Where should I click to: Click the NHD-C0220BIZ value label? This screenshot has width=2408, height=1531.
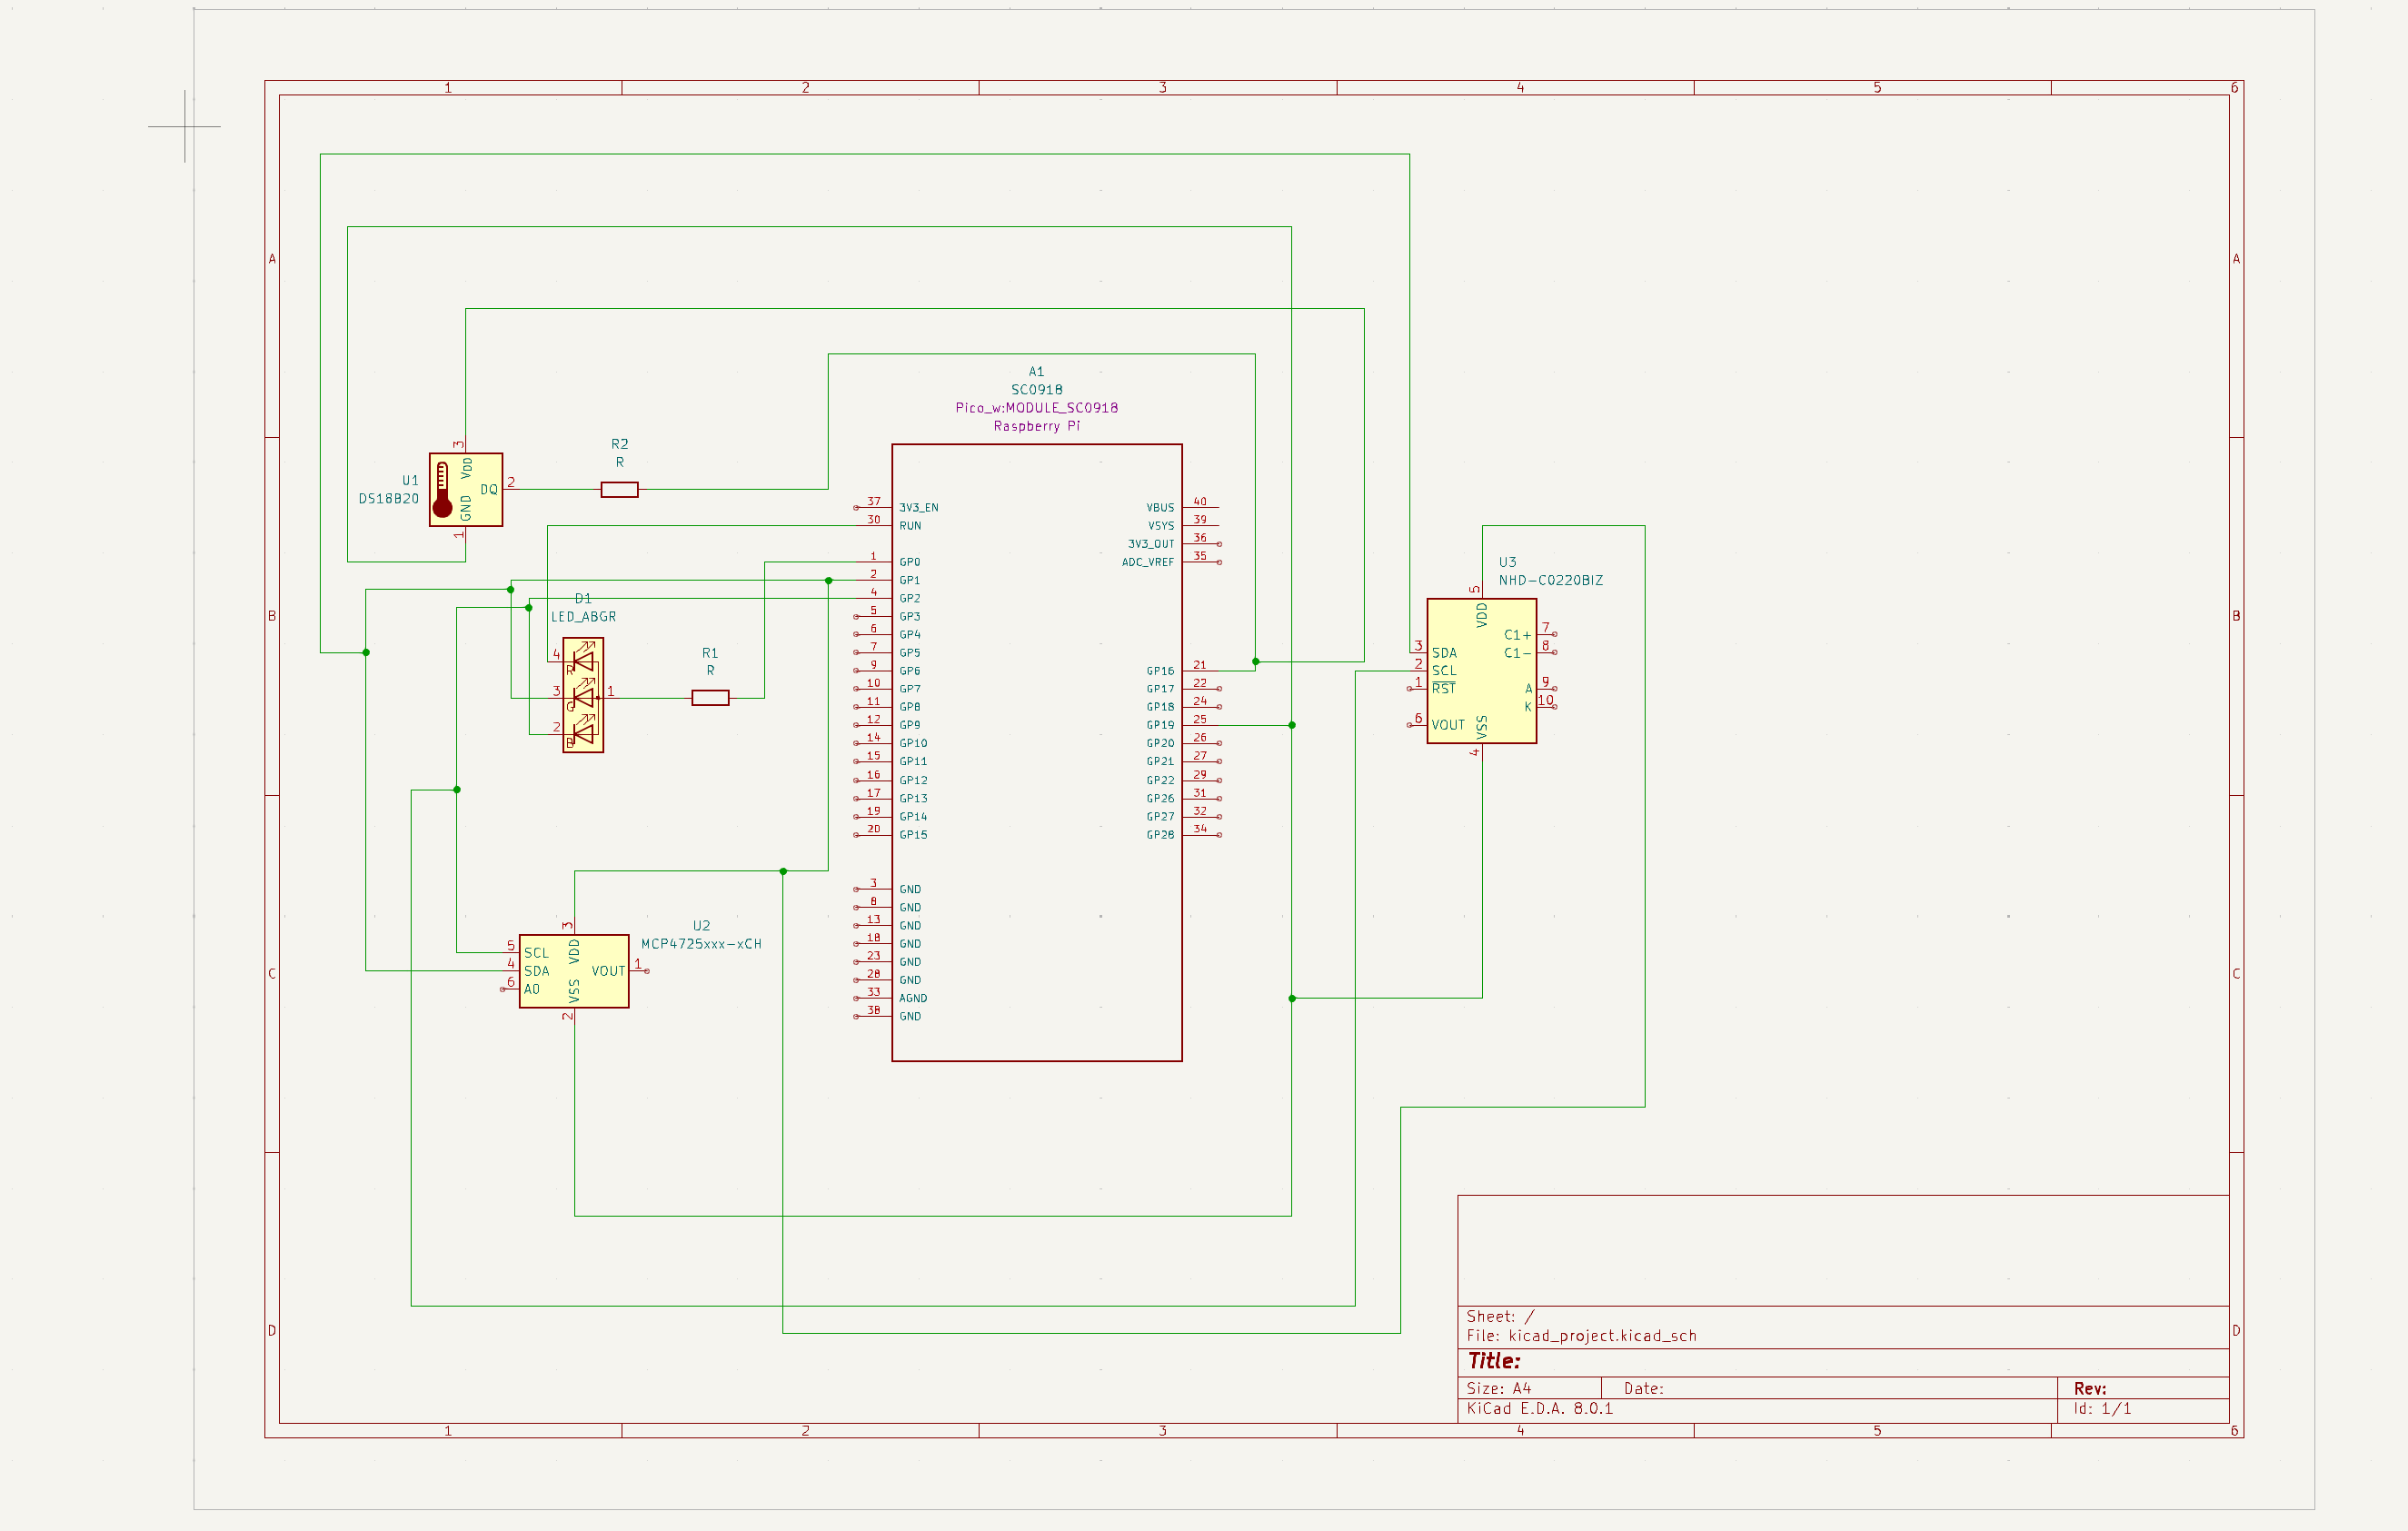pos(1550,580)
